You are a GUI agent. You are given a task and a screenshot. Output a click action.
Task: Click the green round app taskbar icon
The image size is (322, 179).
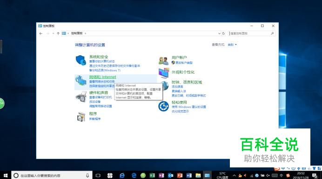click(x=143, y=175)
